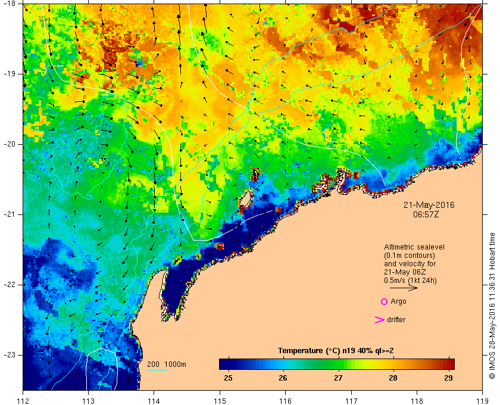This screenshot has height=405, width=500.
Task: Click the date label 21-May-2016
Action: tap(429, 205)
